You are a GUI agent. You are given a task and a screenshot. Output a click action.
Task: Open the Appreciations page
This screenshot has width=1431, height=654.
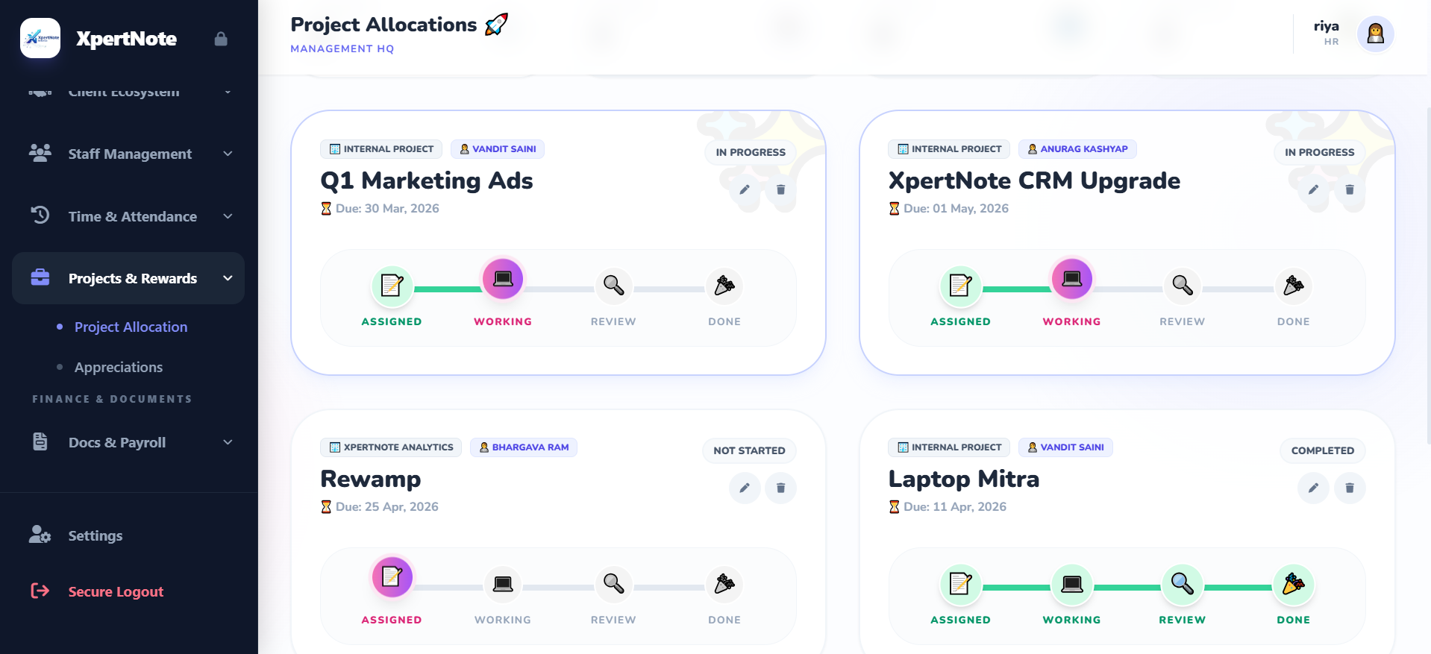tap(118, 367)
